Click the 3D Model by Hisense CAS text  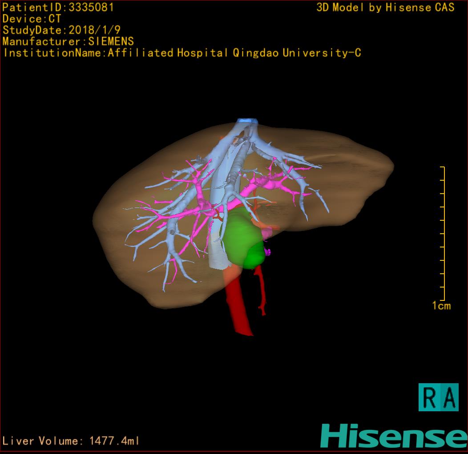click(385, 7)
